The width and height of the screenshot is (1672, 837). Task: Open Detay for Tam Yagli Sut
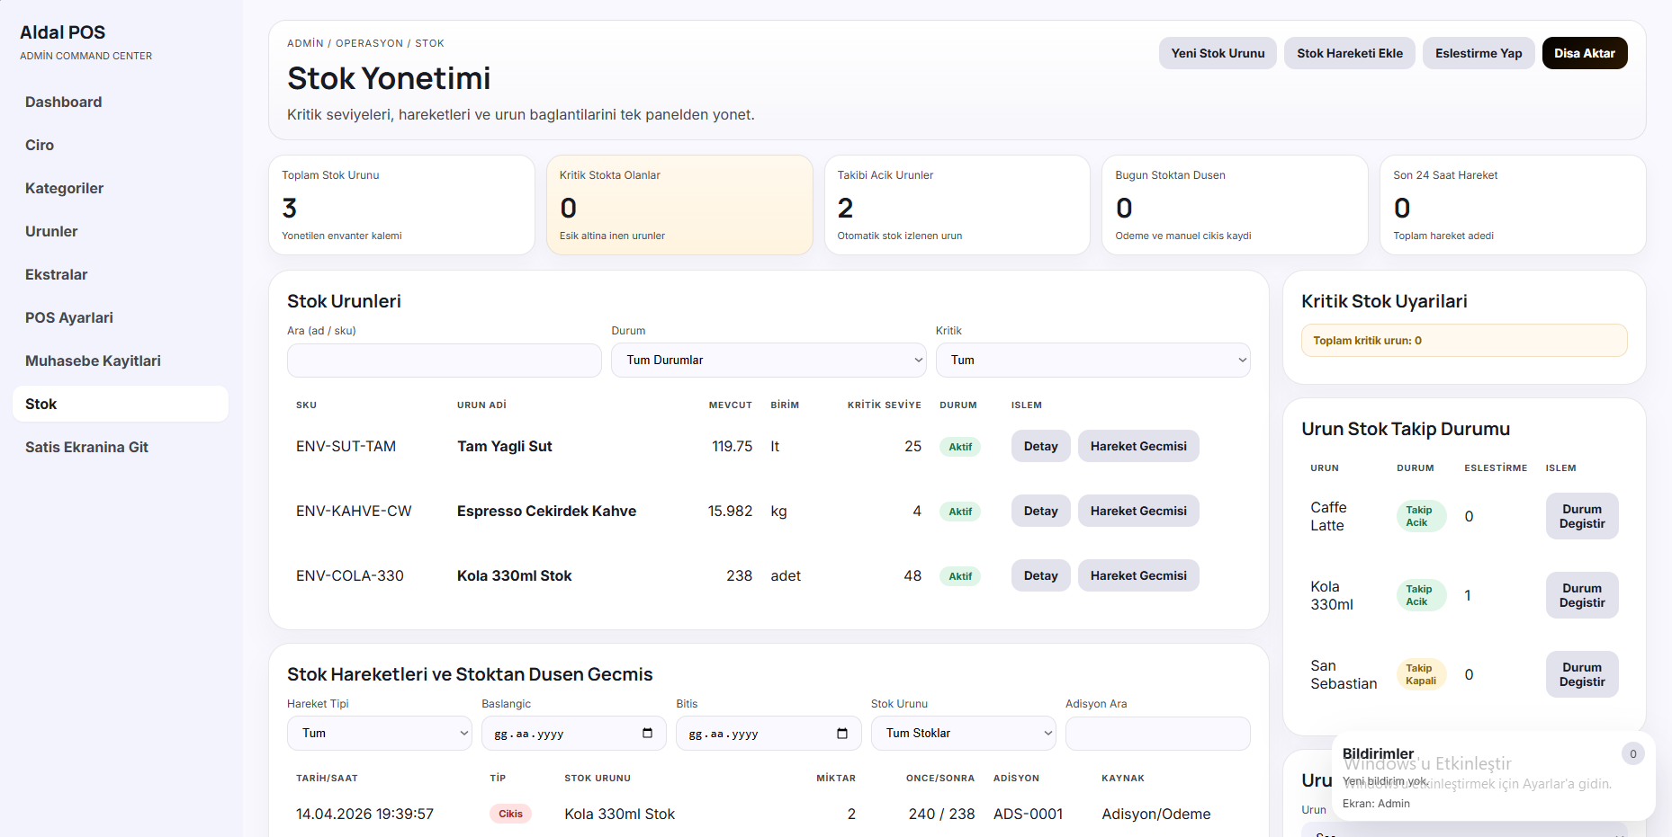click(x=1040, y=446)
